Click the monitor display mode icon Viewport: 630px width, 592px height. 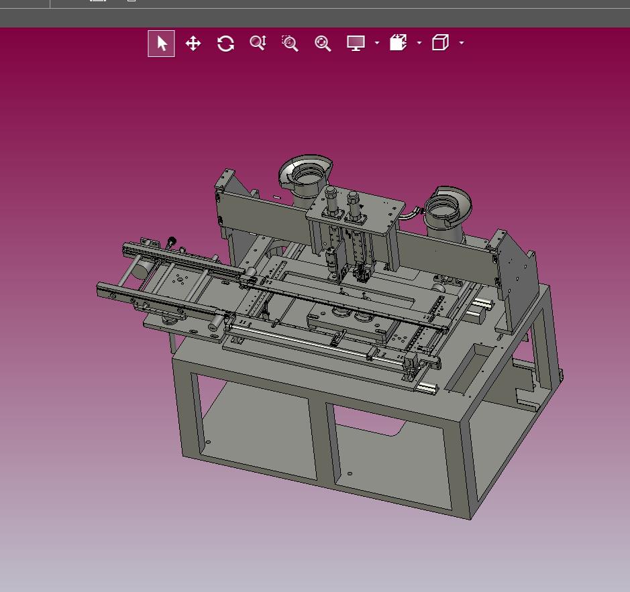[x=356, y=43]
